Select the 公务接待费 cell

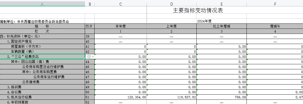[42, 82]
